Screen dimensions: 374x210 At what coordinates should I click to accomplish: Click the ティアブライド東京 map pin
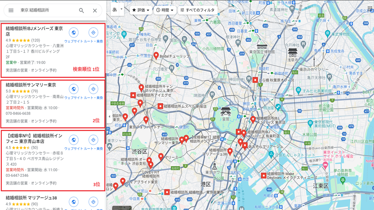click(x=122, y=182)
